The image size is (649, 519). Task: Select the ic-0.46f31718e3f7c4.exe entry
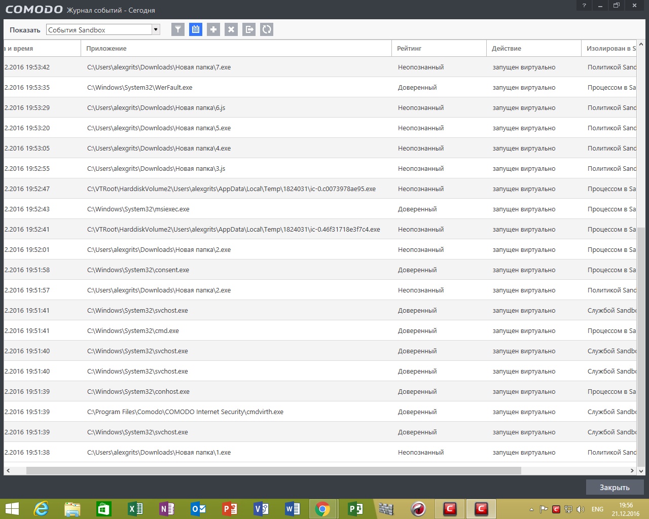(x=320, y=229)
